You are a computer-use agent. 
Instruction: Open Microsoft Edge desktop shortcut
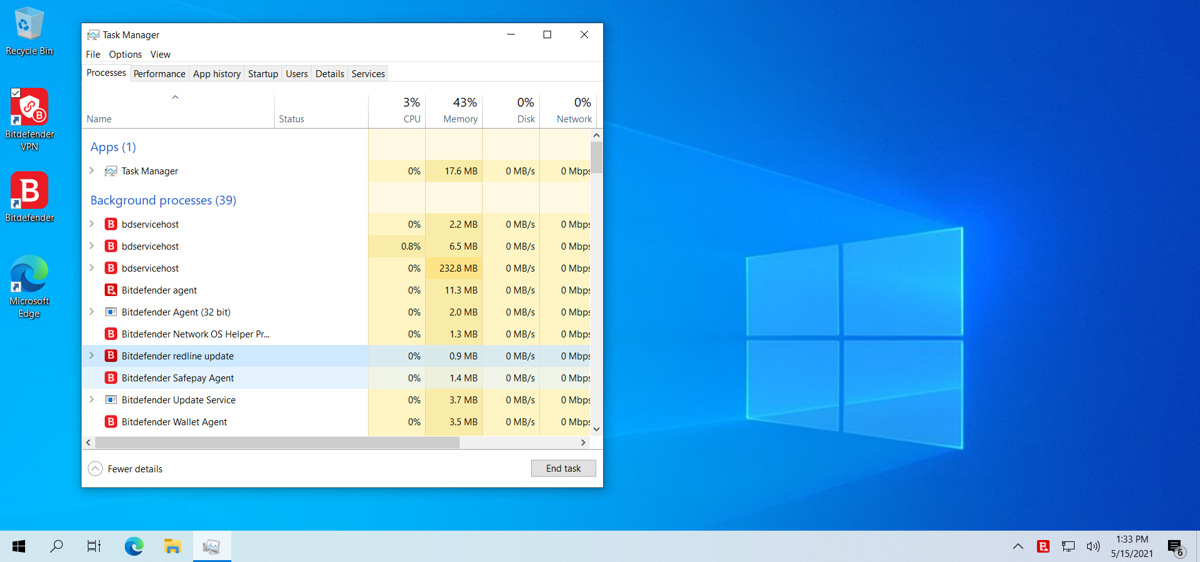point(29,286)
